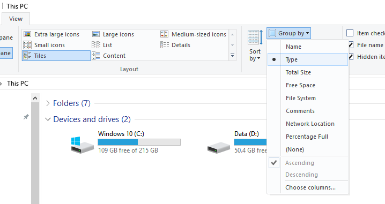The image size is (385, 204).
Task: Choose Content layout
Action: click(108, 56)
